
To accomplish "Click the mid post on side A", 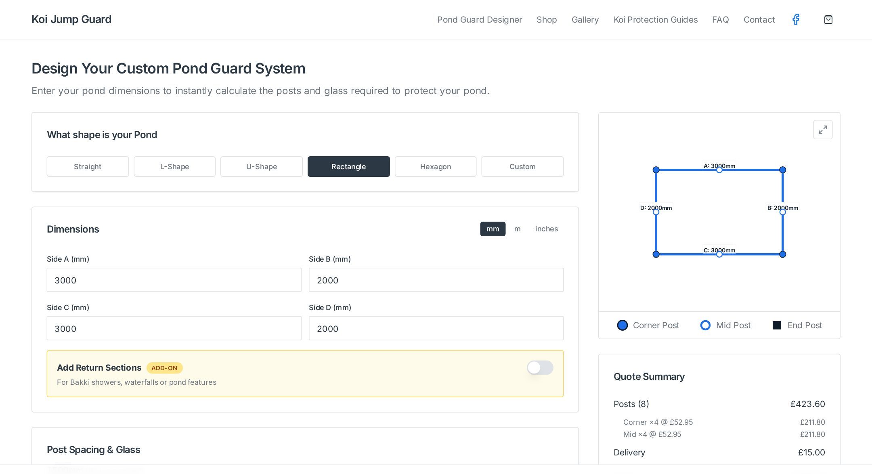I will [719, 170].
